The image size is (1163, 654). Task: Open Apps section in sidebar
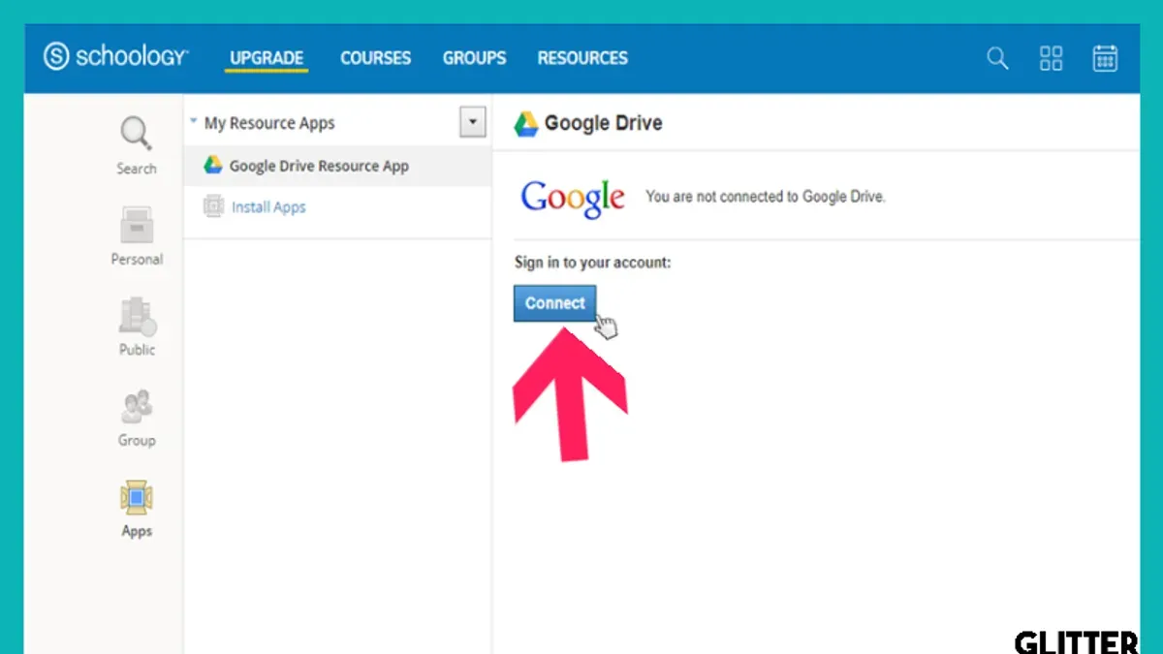click(x=137, y=509)
